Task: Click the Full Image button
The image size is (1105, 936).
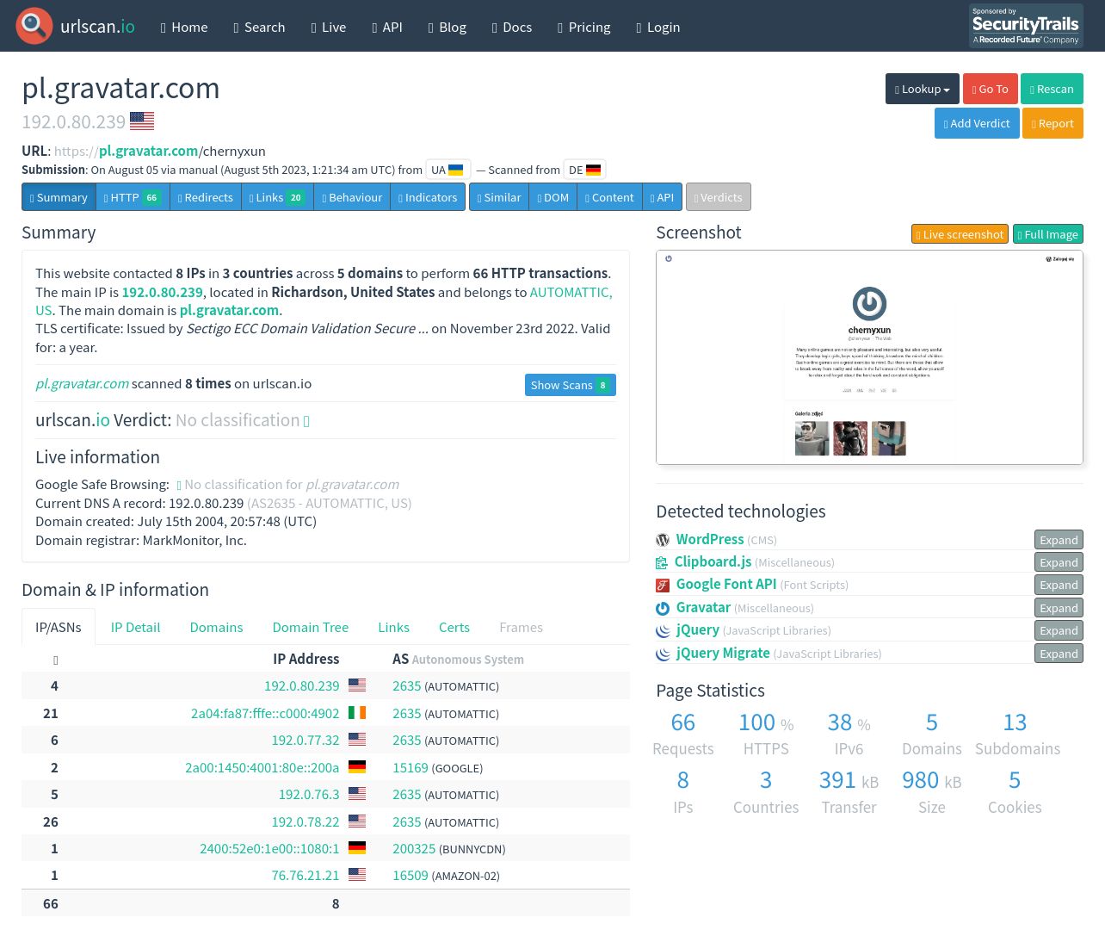Action: [x=1048, y=234]
